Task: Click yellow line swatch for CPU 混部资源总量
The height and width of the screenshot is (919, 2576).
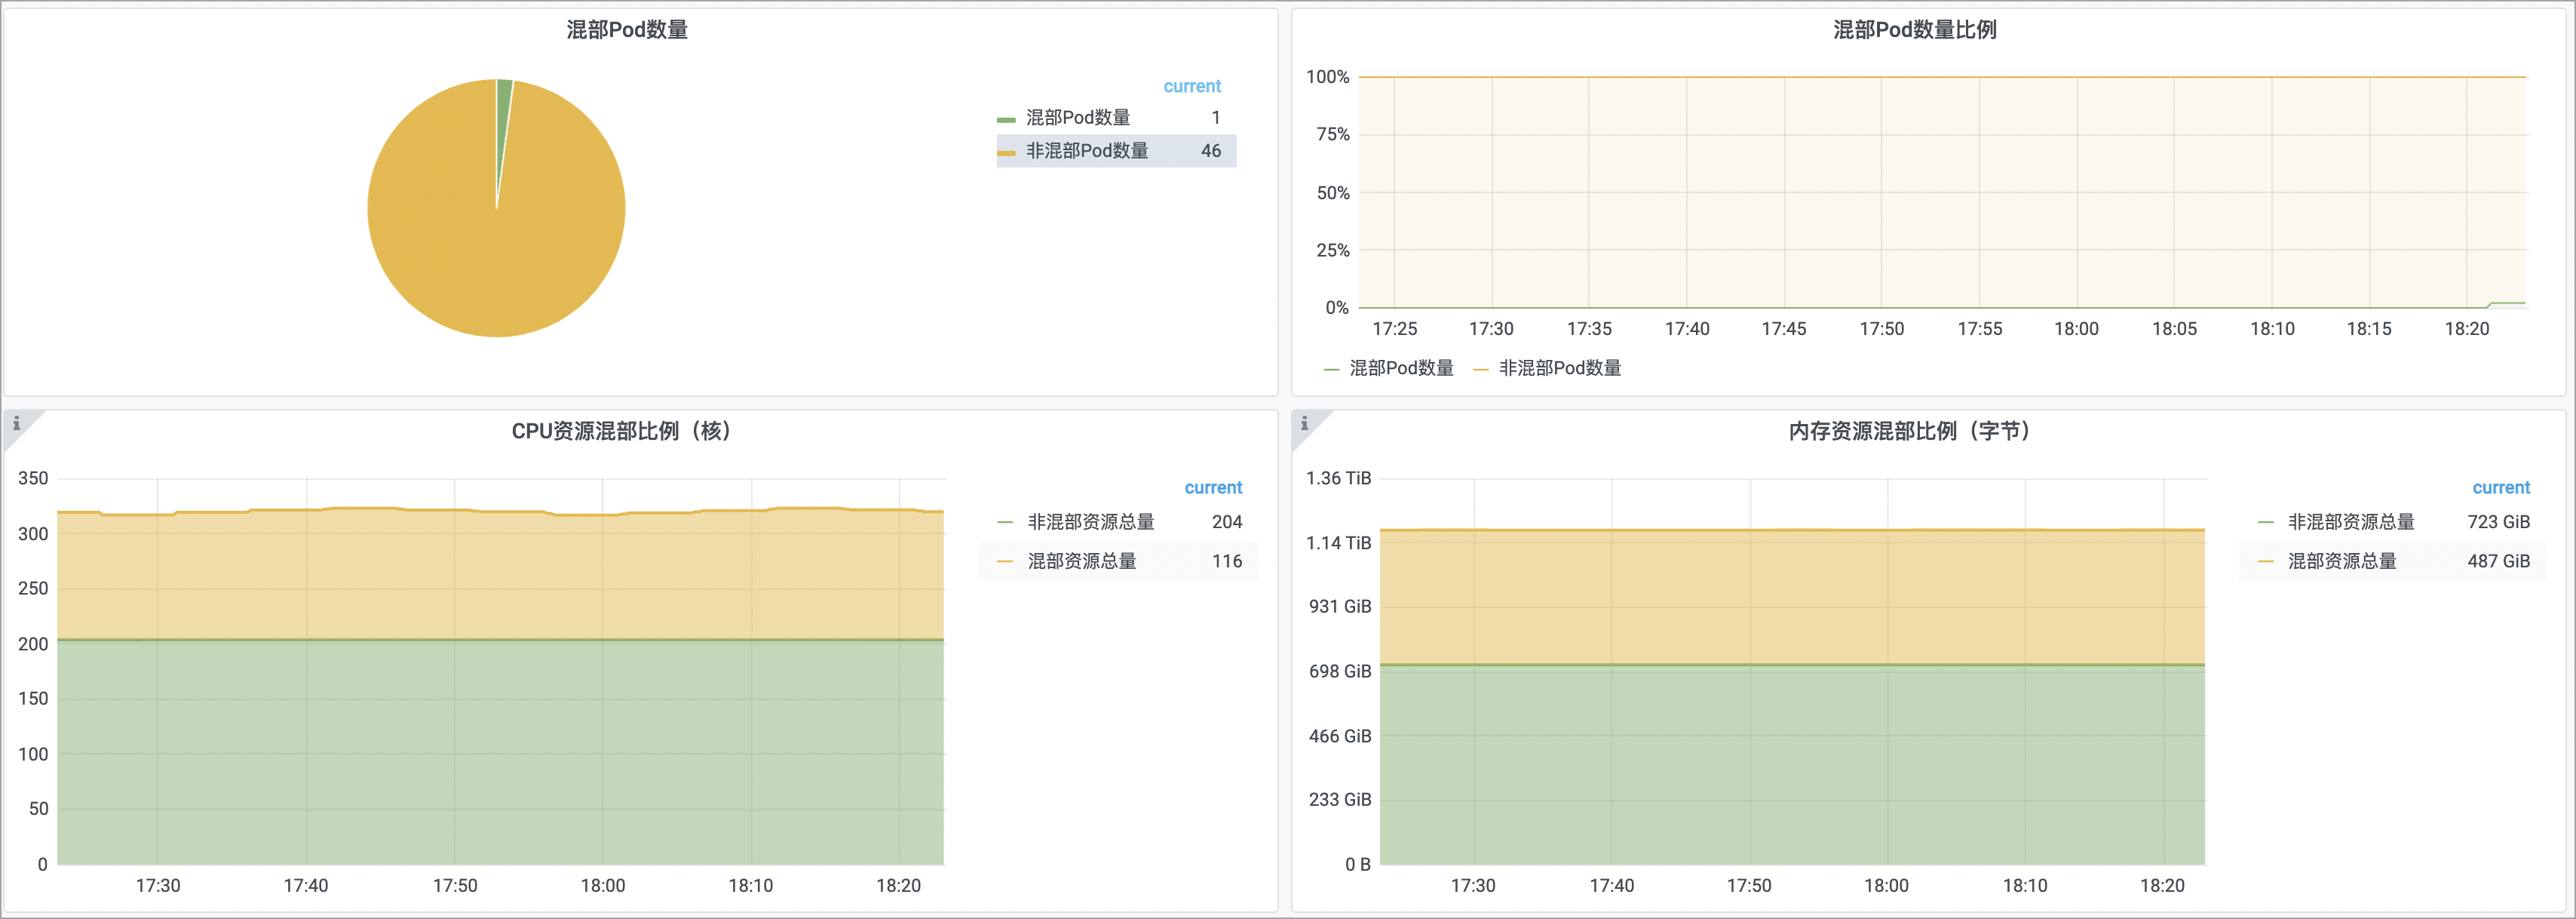Action: coord(1005,561)
